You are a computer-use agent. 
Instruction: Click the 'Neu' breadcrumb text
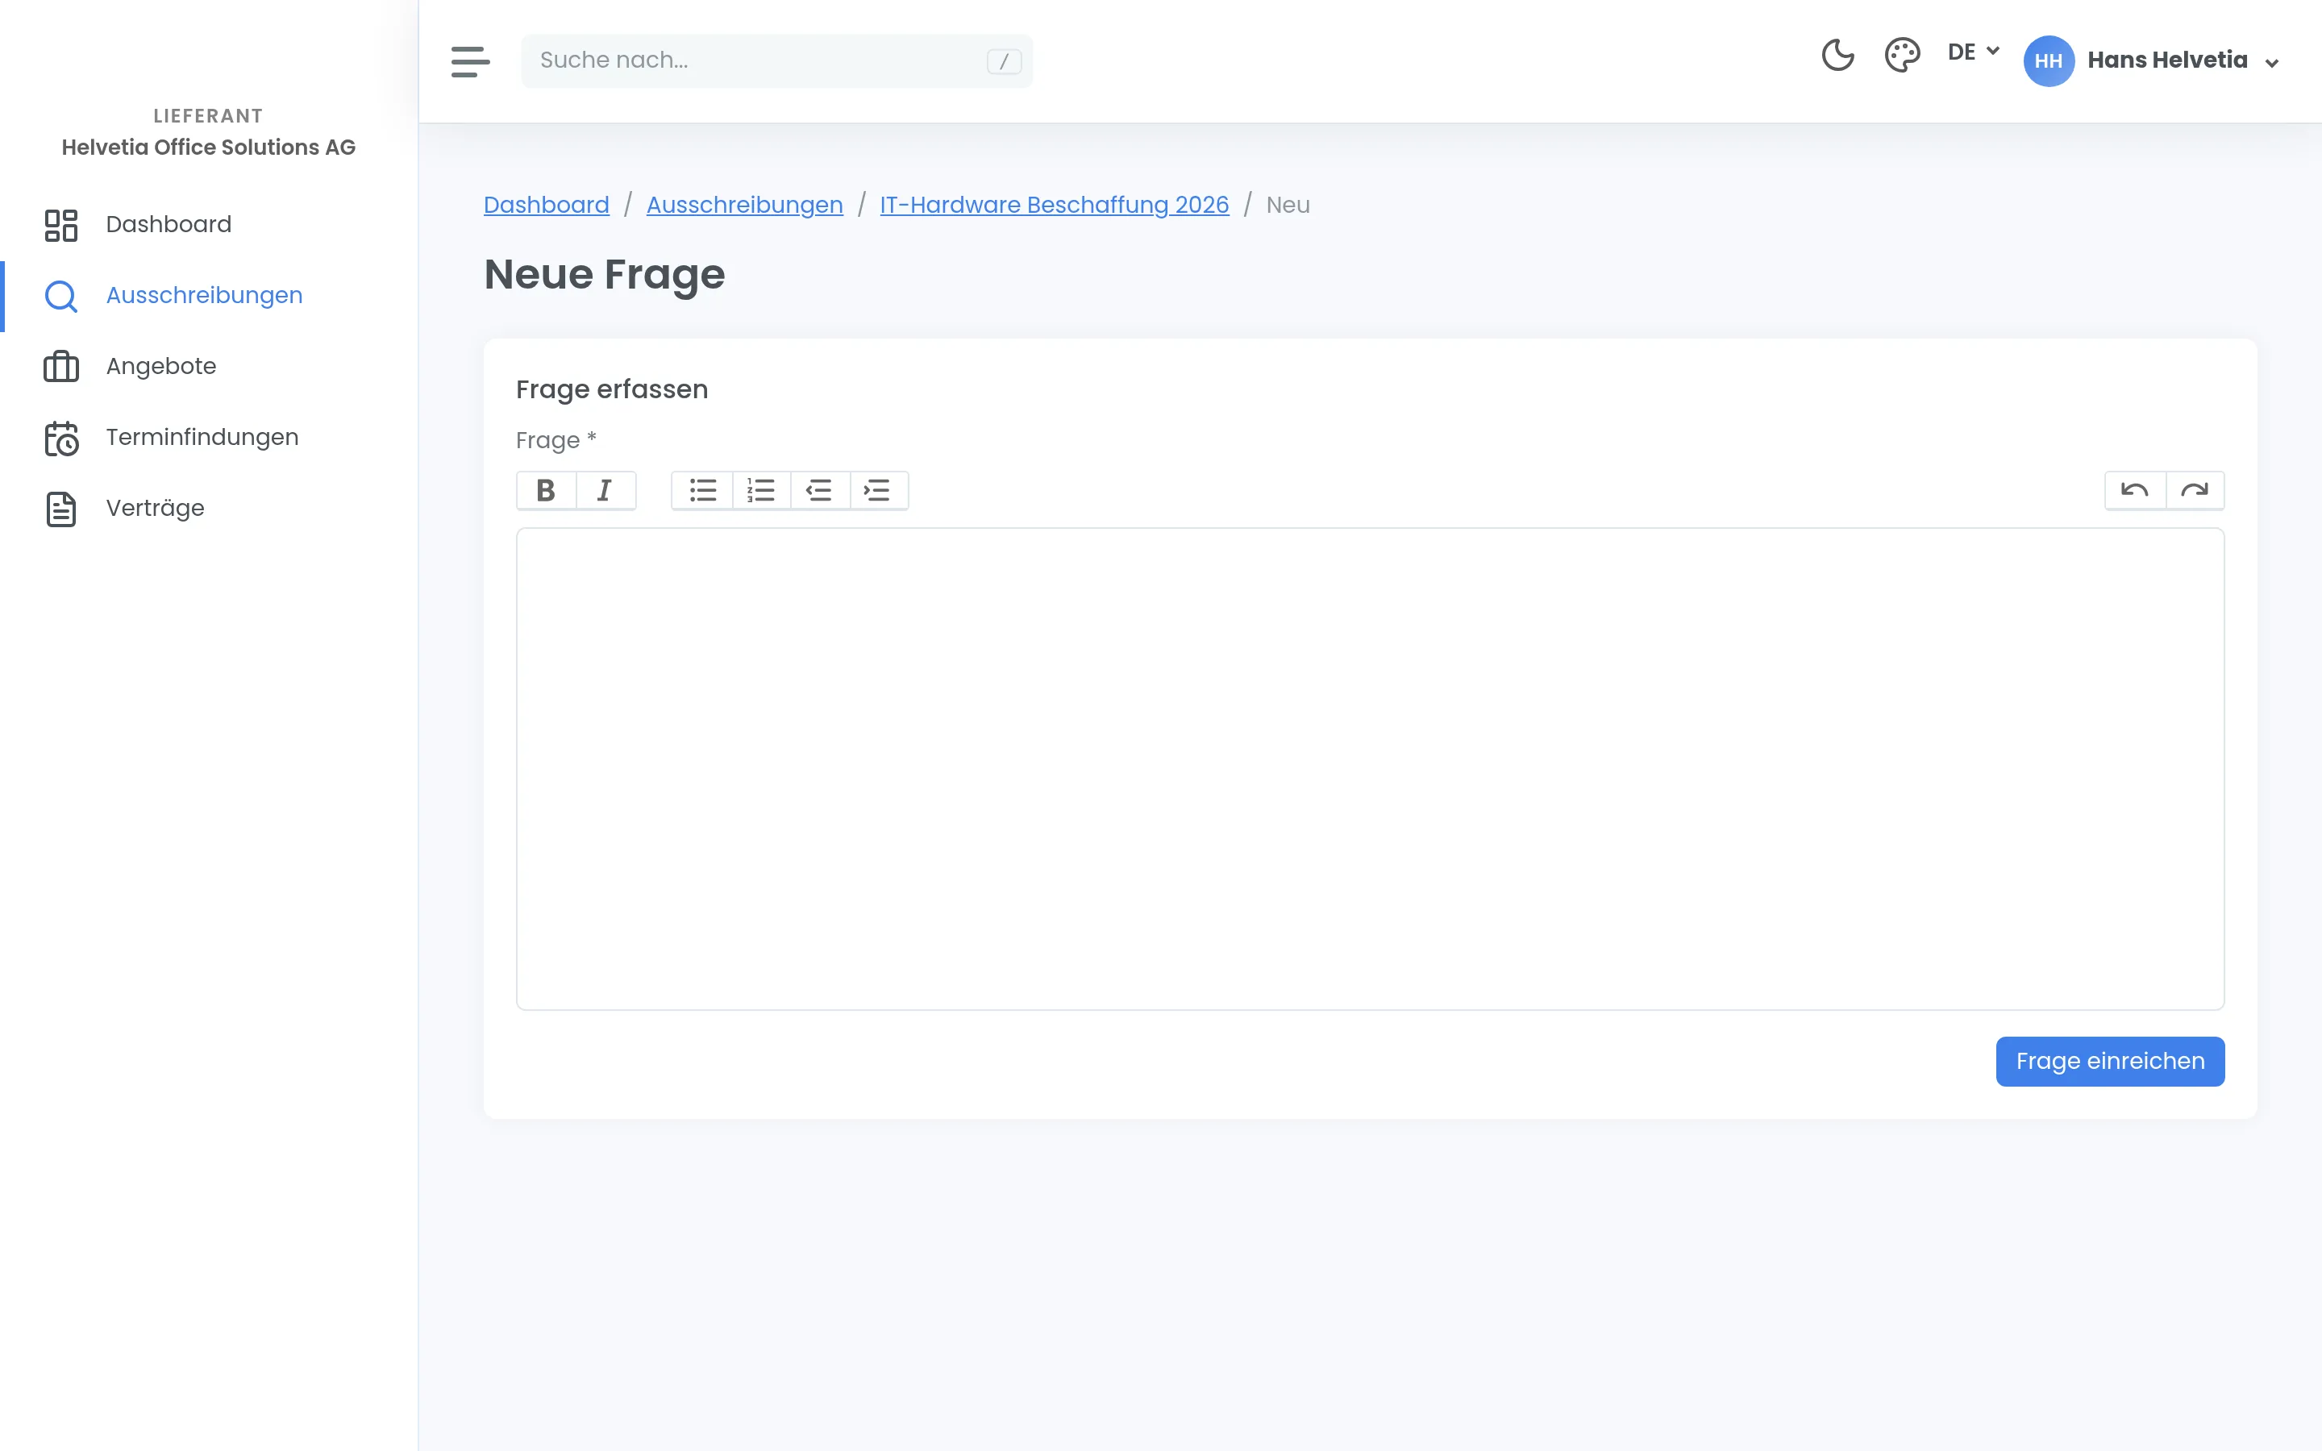(x=1288, y=206)
